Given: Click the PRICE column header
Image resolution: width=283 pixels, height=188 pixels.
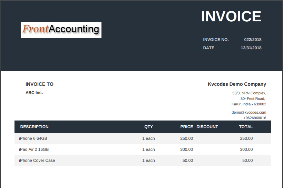Looking at the screenshot, I should coord(187,127).
